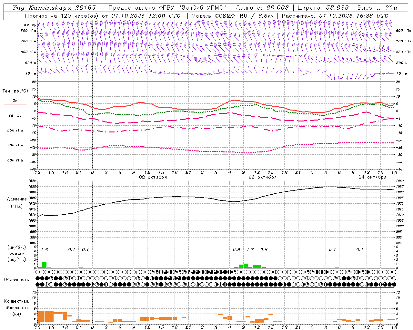Screen dimensions: 413x330
Task: Click the black pressure curve in the Давление panel
Action: [x=216, y=199]
